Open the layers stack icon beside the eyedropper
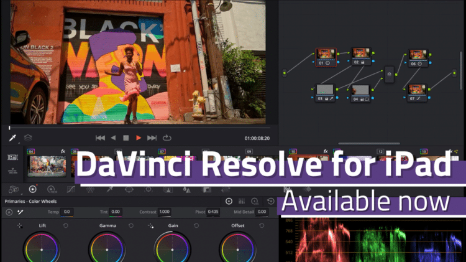Image resolution: width=466 pixels, height=262 pixels. tap(28, 138)
